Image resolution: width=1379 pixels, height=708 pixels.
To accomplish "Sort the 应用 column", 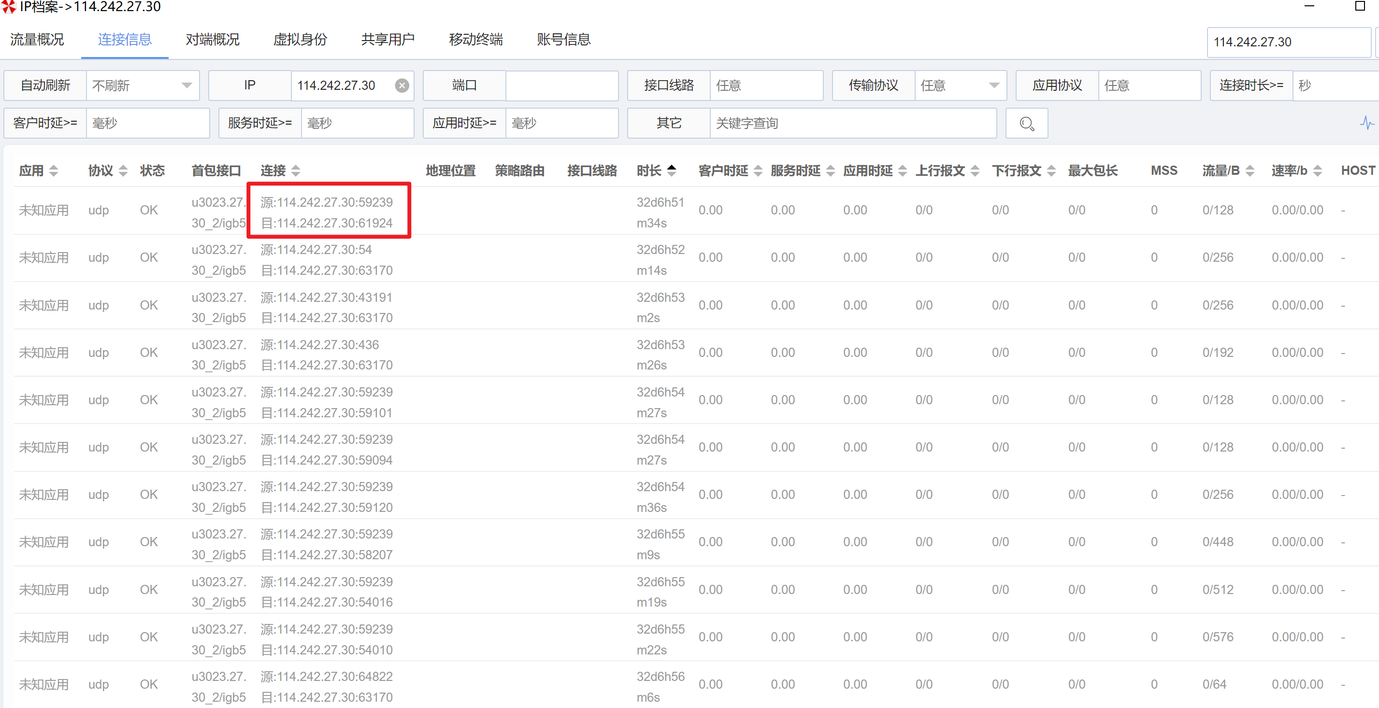I will point(53,170).
